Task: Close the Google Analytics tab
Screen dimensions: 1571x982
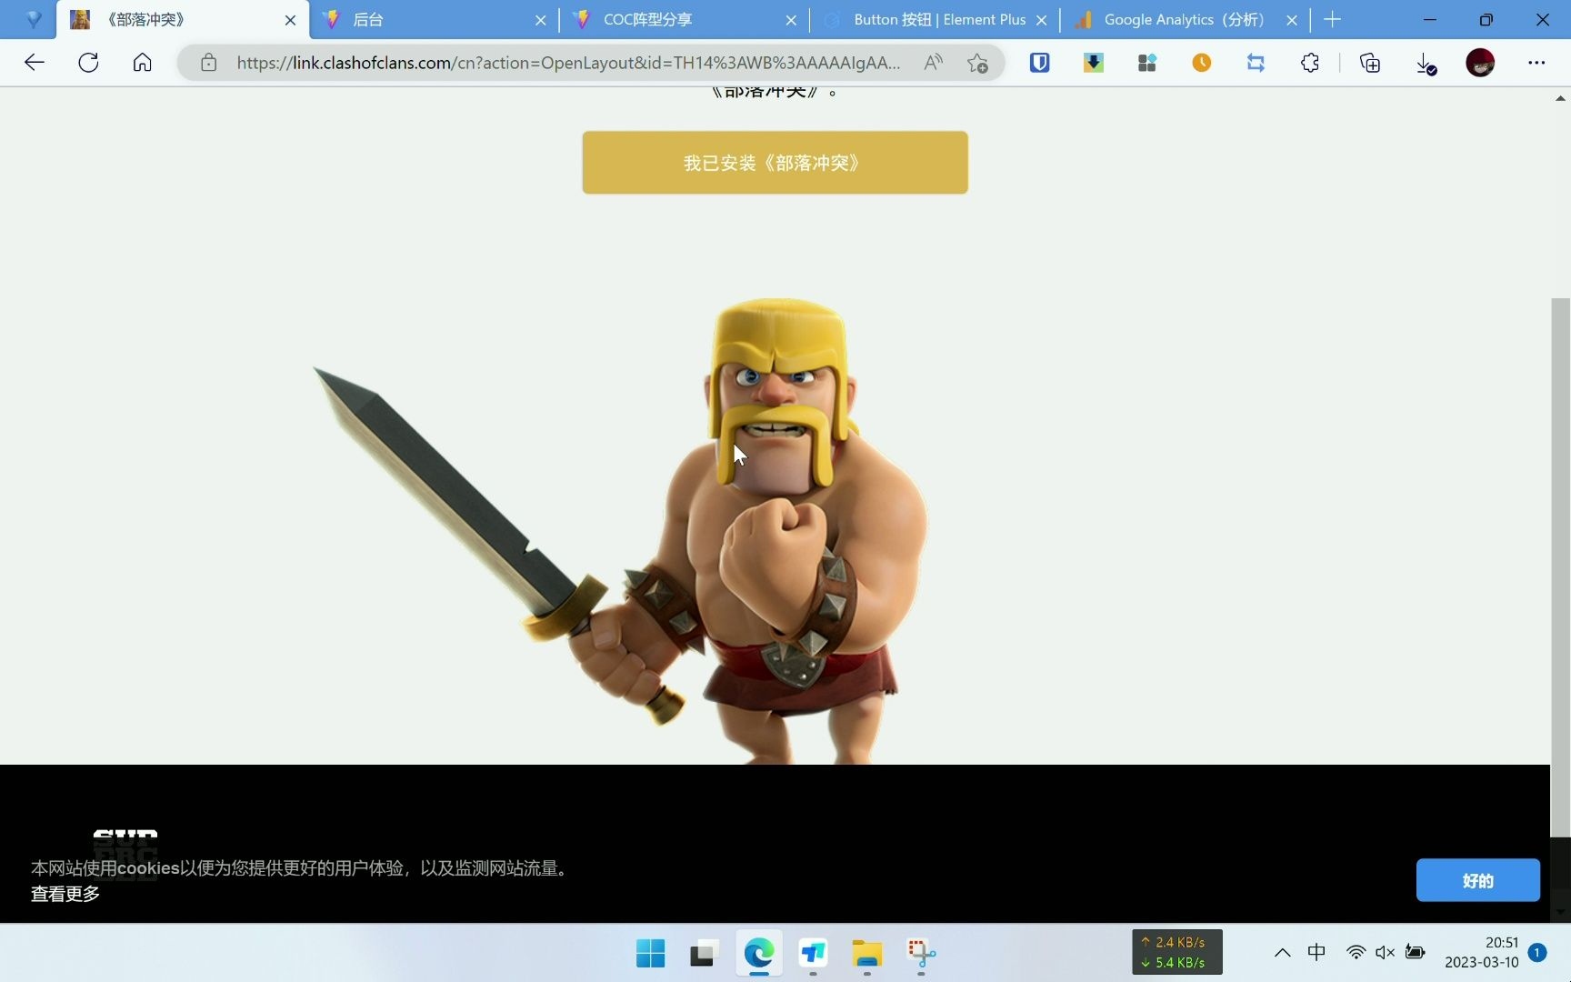Action: pyautogui.click(x=1292, y=20)
